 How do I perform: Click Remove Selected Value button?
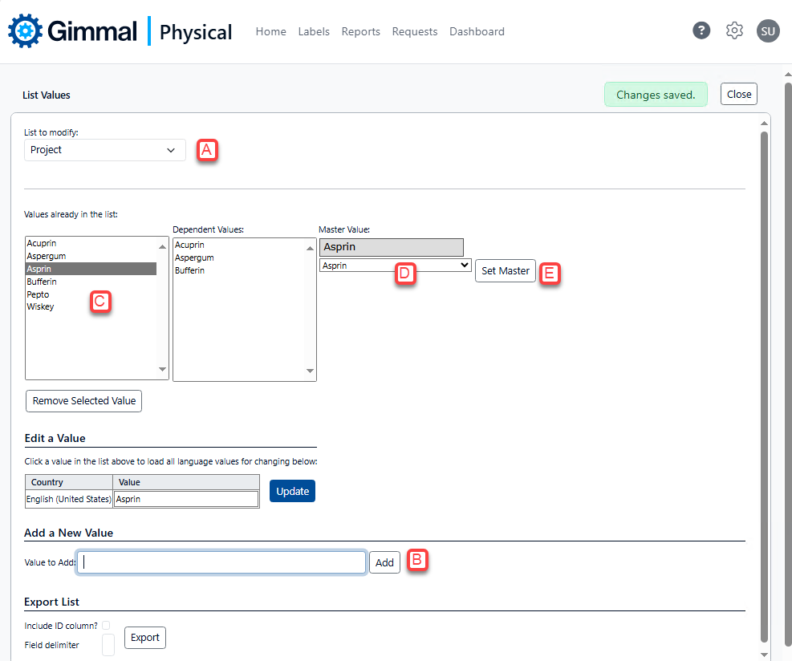pyautogui.click(x=83, y=401)
